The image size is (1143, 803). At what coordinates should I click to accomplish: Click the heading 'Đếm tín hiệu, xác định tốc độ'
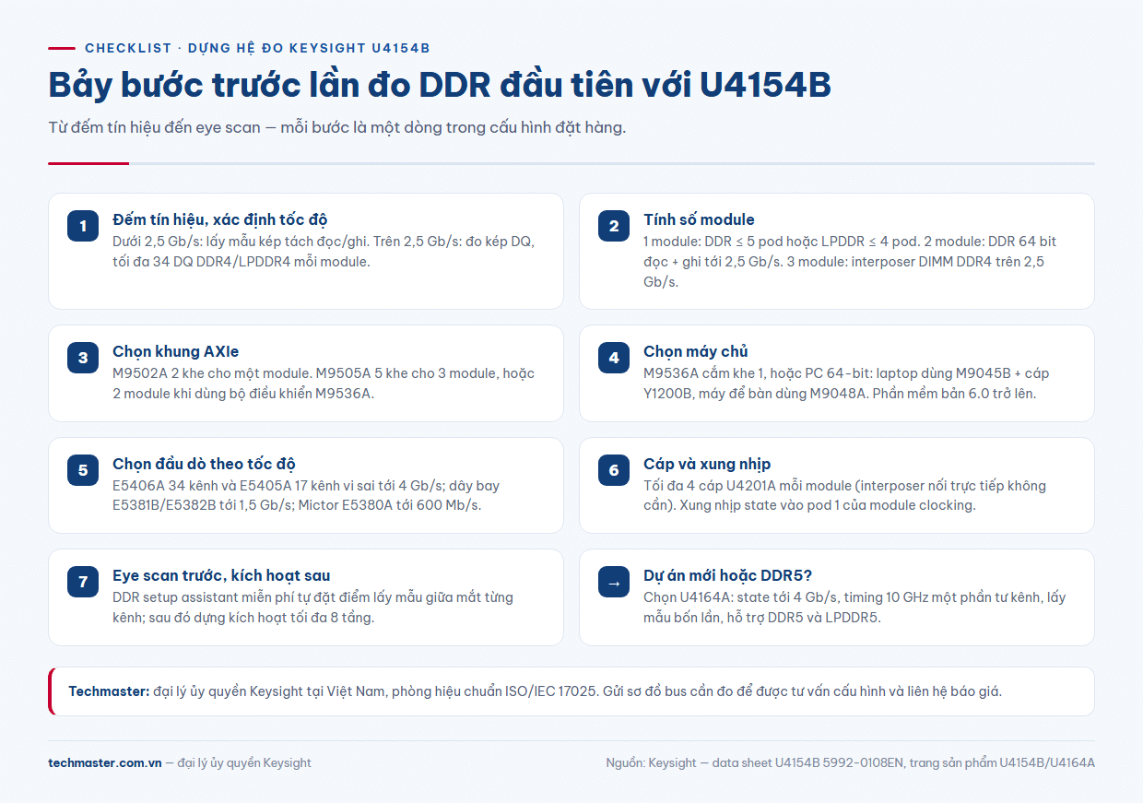tap(220, 219)
